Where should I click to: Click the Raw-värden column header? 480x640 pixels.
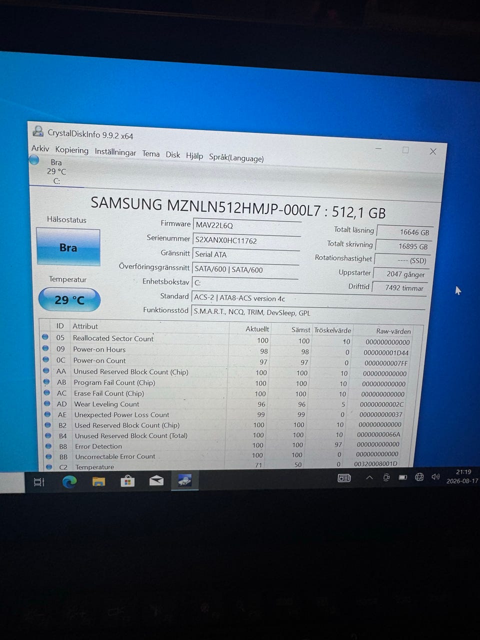coord(393,331)
